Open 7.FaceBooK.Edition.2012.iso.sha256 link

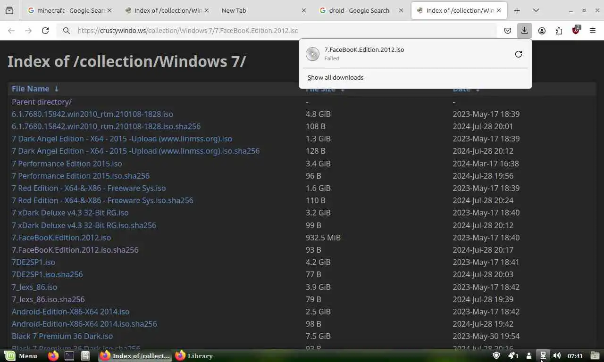[75, 250]
